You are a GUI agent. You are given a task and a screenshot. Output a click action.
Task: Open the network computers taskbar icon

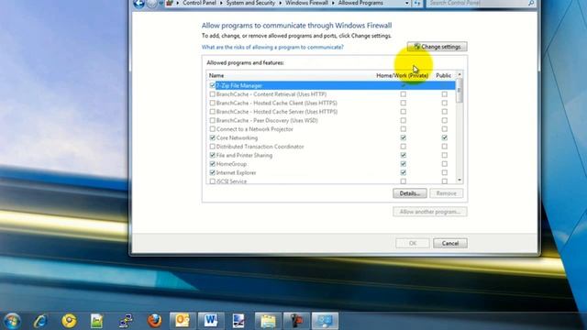coord(126,322)
